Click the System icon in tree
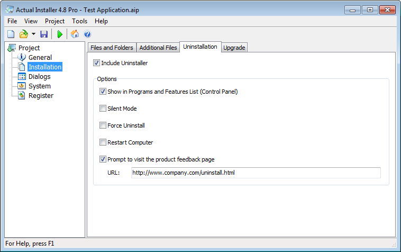Image resolution: width=401 pixels, height=252 pixels. pyautogui.click(x=22, y=86)
